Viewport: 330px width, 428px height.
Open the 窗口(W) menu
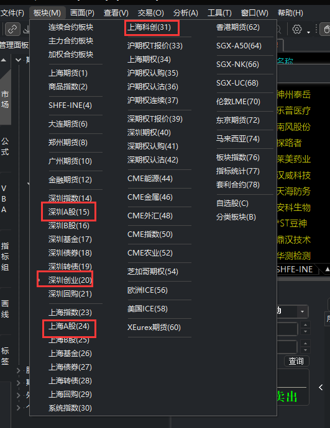tap(255, 13)
